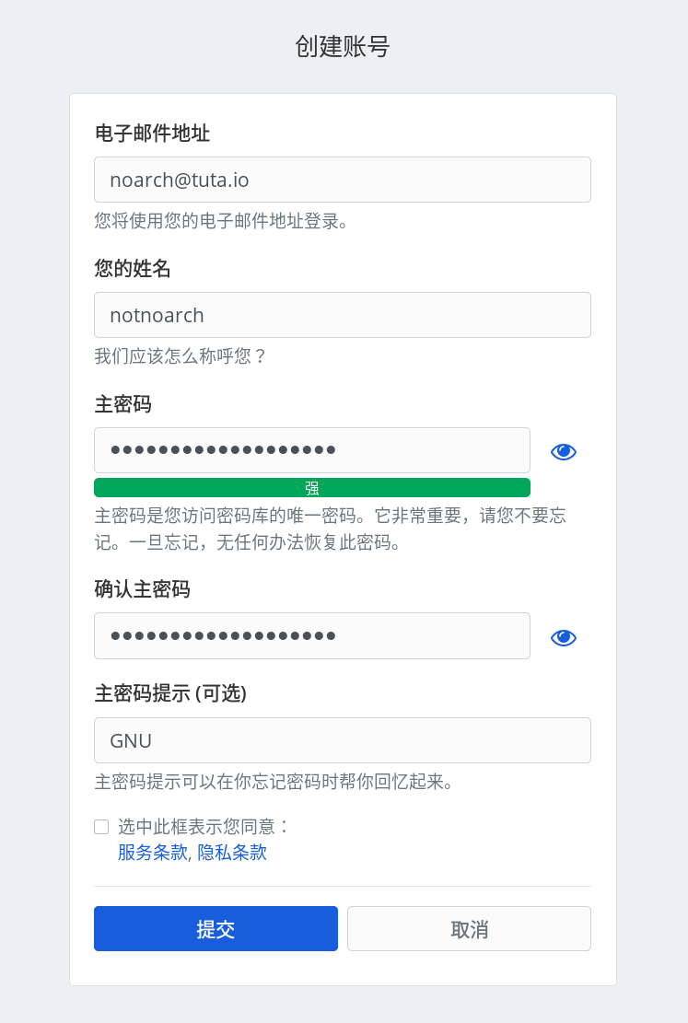Click into the master password field

(x=311, y=450)
